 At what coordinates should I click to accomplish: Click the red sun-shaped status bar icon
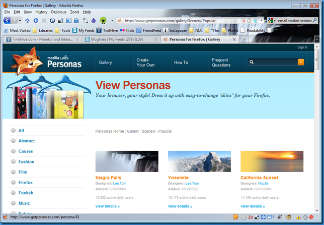(x=311, y=217)
